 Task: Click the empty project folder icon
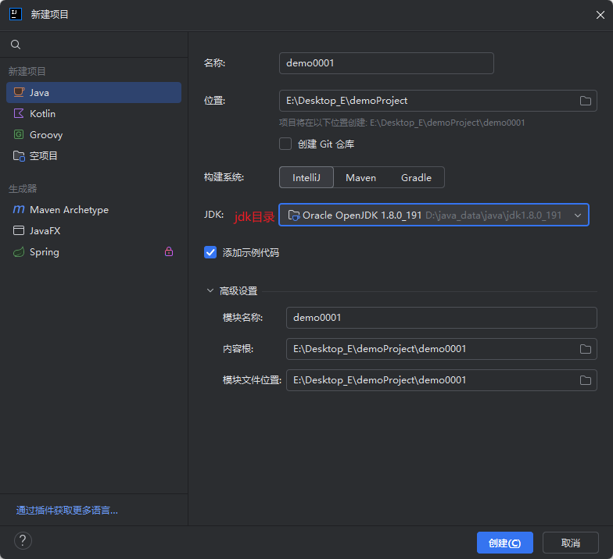[x=19, y=156]
